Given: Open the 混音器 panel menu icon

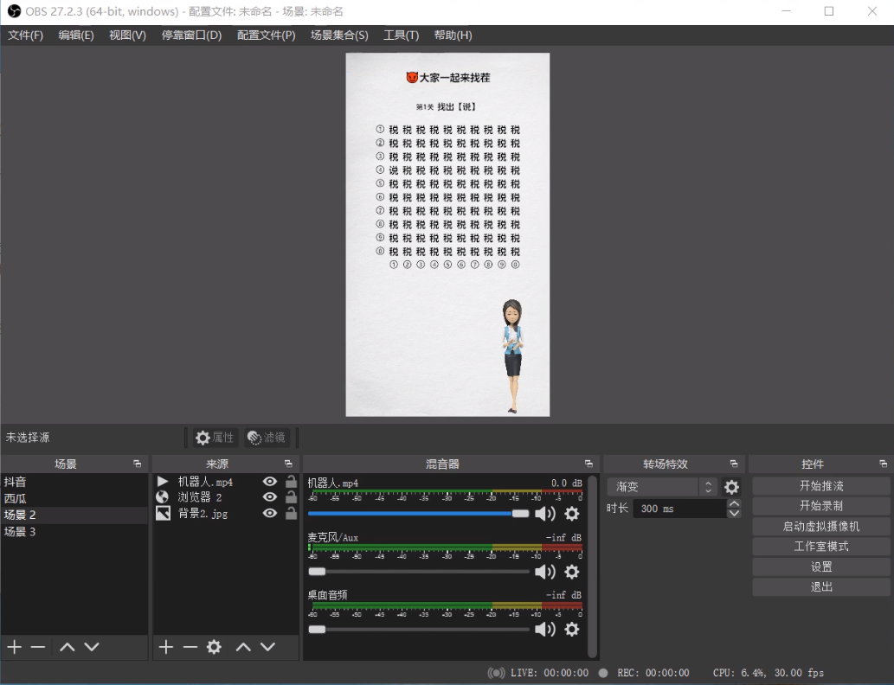Looking at the screenshot, I should (588, 463).
